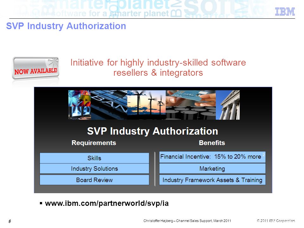Screen dimensions: 304x228
Task: Click the Financial Incentive 15% to 20% box
Action: click(x=212, y=157)
